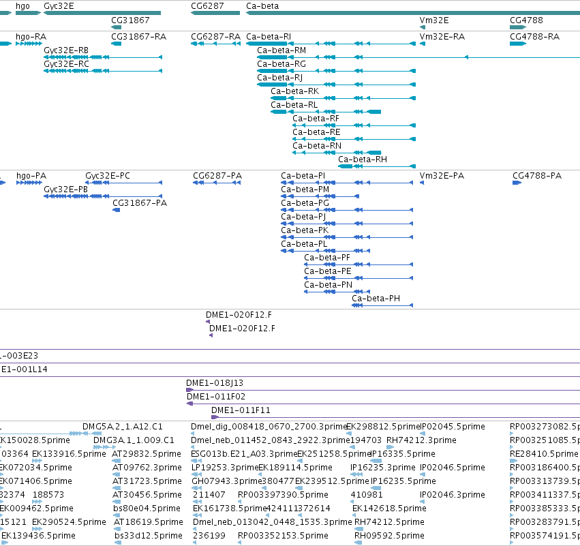
Task: Open the Ca-beta-PM protein label
Action: (305, 189)
